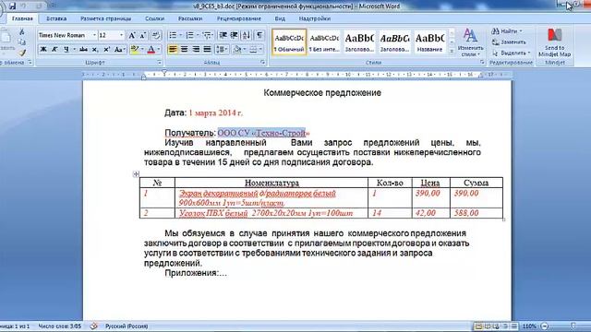
Task: Click the table move handle
Action: click(136, 174)
